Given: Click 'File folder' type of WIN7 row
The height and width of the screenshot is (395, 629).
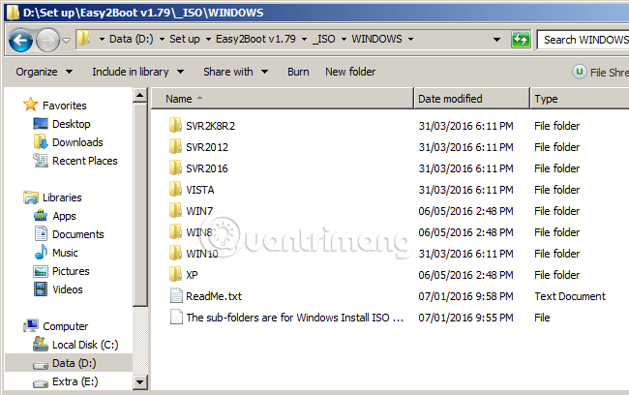Looking at the screenshot, I should click(556, 211).
